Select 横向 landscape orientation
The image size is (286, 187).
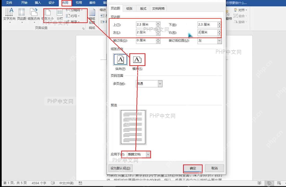(137, 62)
